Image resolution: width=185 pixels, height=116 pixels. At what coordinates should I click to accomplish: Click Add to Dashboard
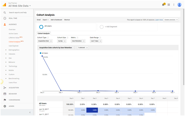[x=56, y=20]
